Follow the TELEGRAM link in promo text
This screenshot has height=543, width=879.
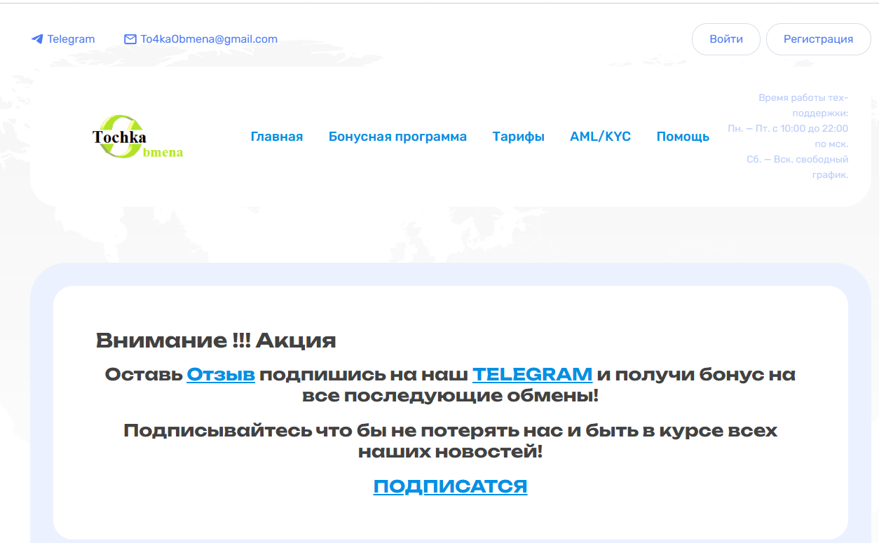click(533, 374)
